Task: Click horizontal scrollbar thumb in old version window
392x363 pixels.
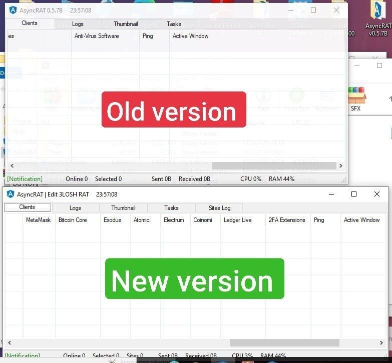Action: pyautogui.click(x=274, y=166)
